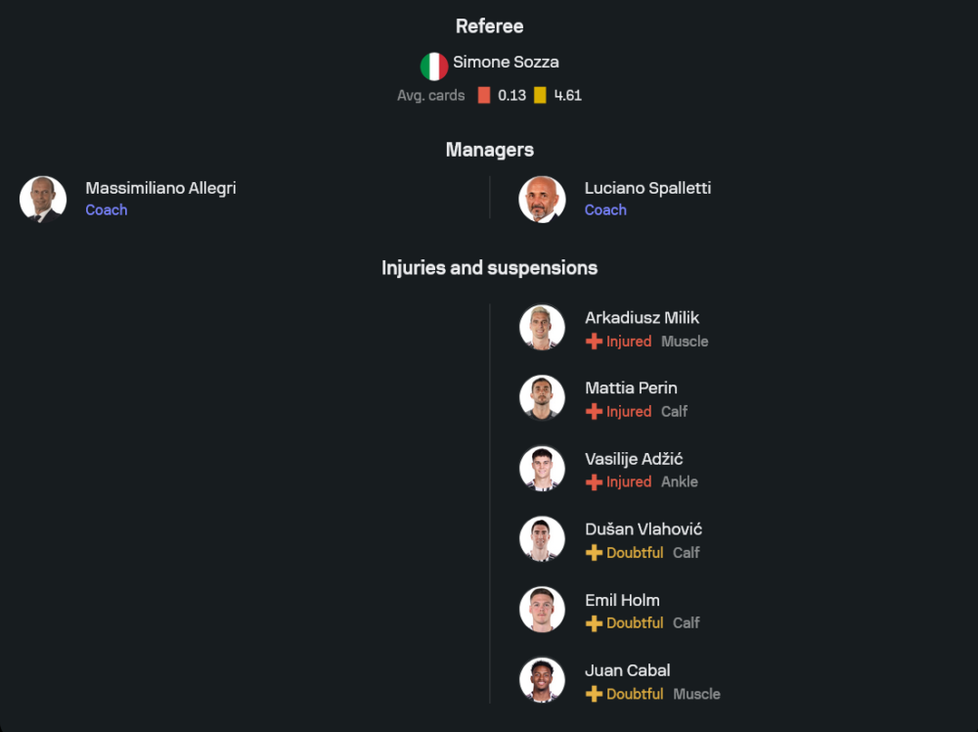Click the red injured cross under Mattia Perin
This screenshot has height=732, width=978.
pos(594,412)
